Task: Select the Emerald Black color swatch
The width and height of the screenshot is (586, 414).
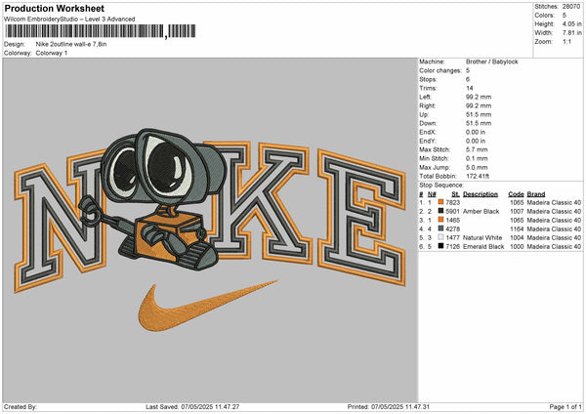Action: pyautogui.click(x=440, y=246)
